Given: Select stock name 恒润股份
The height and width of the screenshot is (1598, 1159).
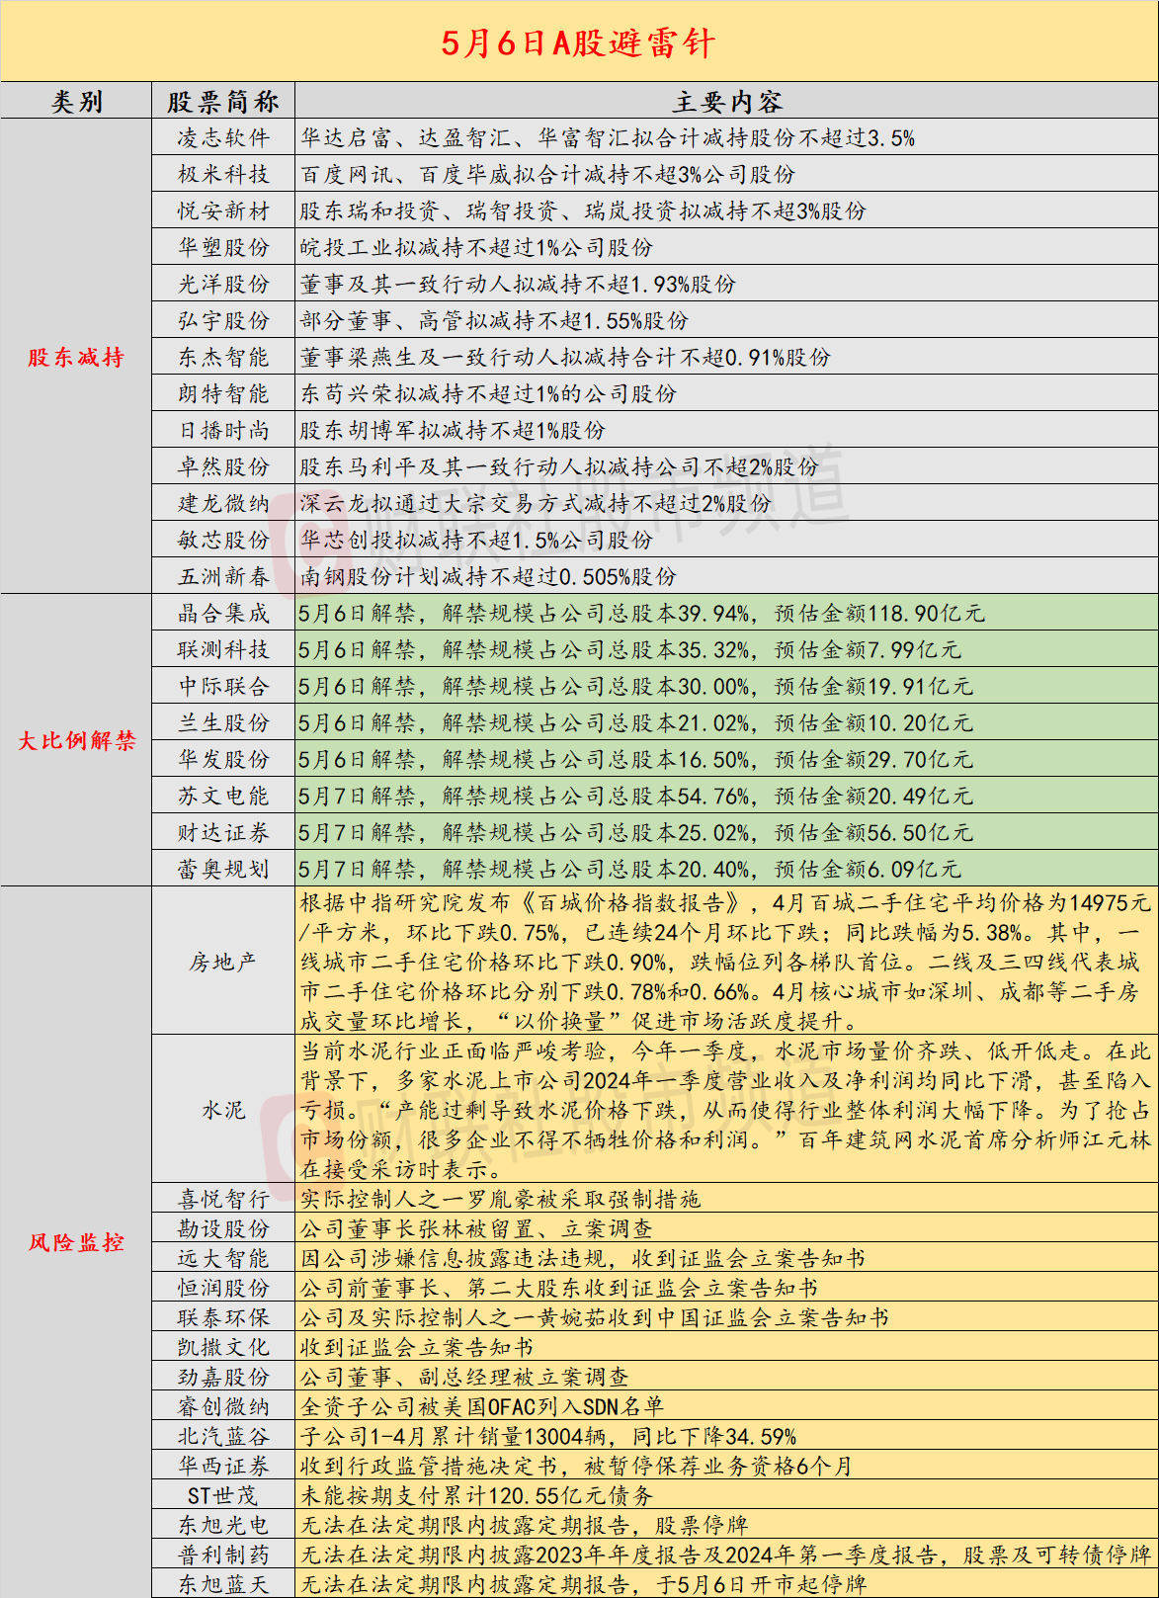Looking at the screenshot, I should [x=223, y=1289].
